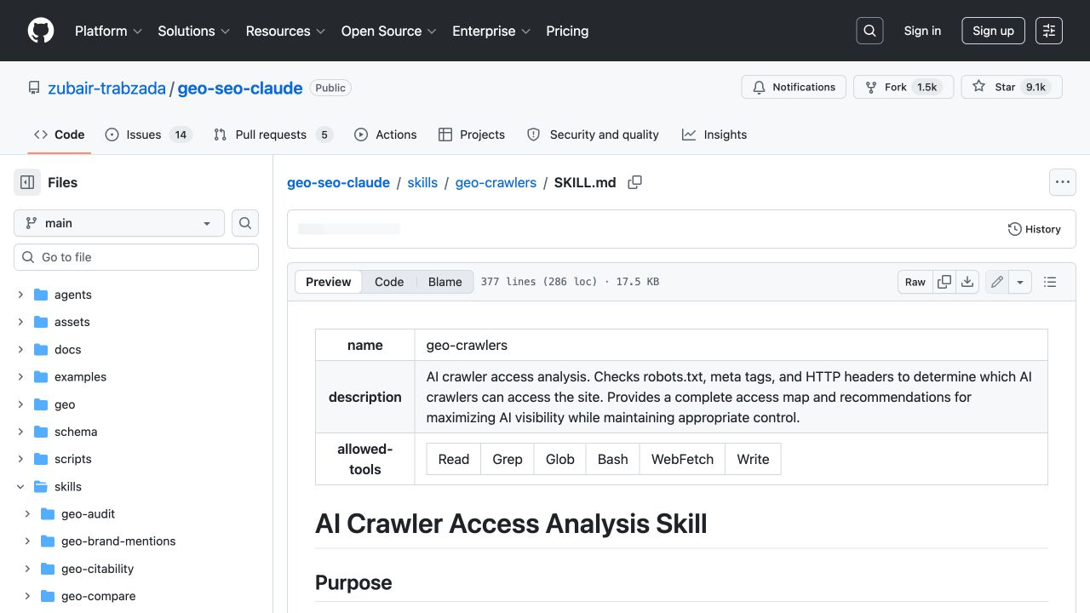This screenshot has width=1090, height=613.
Task: Select the Preview view toggle
Action: 329,282
